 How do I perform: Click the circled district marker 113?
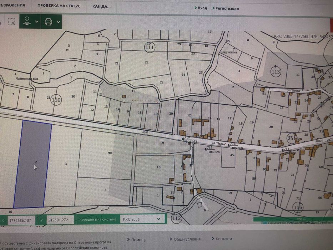tap(276, 72)
